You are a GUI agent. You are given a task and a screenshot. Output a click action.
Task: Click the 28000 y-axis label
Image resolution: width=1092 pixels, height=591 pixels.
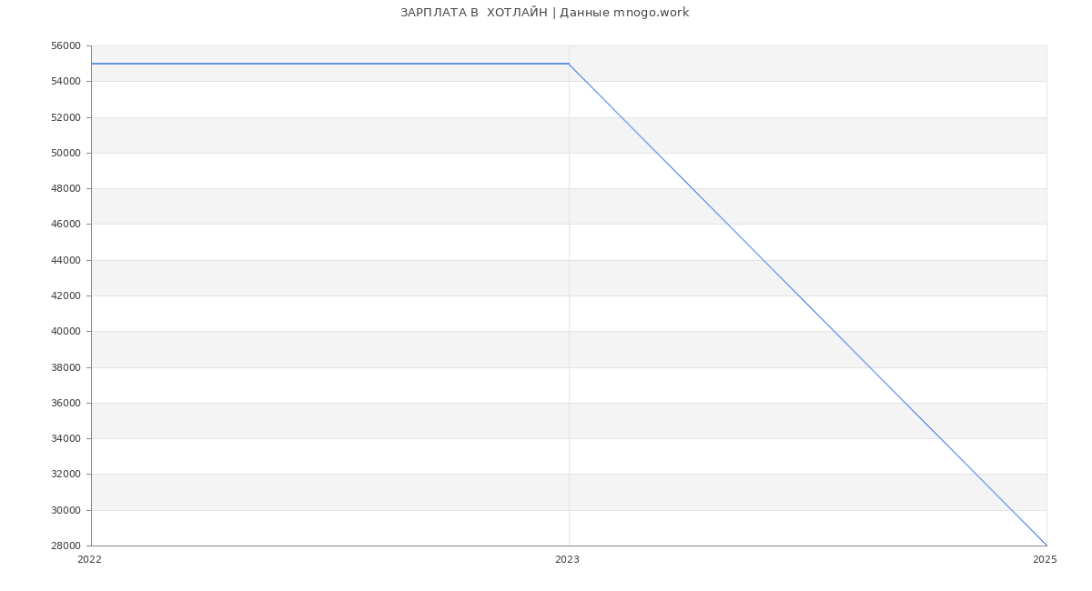(x=66, y=546)
